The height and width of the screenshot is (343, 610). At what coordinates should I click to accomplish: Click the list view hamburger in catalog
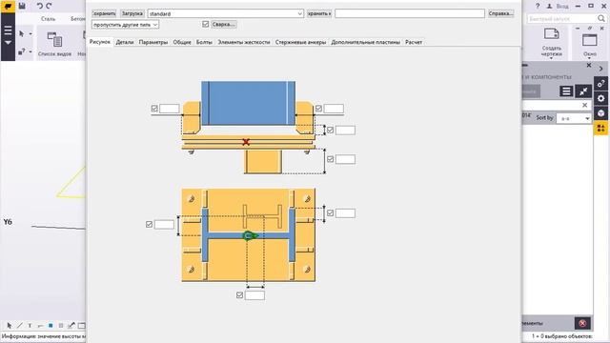tap(566, 91)
